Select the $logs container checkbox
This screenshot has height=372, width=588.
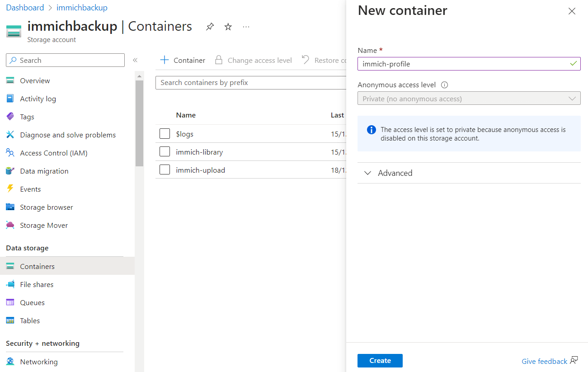(x=165, y=134)
